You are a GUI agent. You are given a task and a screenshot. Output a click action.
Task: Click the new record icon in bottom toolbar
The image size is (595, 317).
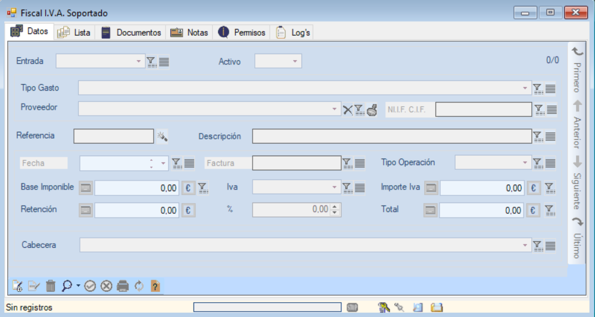(x=17, y=287)
